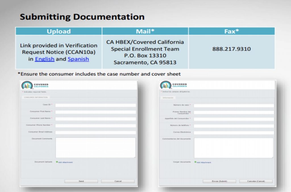Click Add Attachment on the Spanish form
Image resolution: width=291 pixels, height=192 pixels.
pyautogui.click(x=204, y=162)
